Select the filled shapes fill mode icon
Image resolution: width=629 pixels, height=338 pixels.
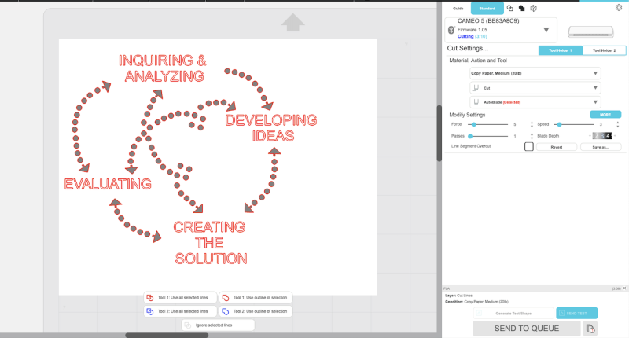pos(521,8)
